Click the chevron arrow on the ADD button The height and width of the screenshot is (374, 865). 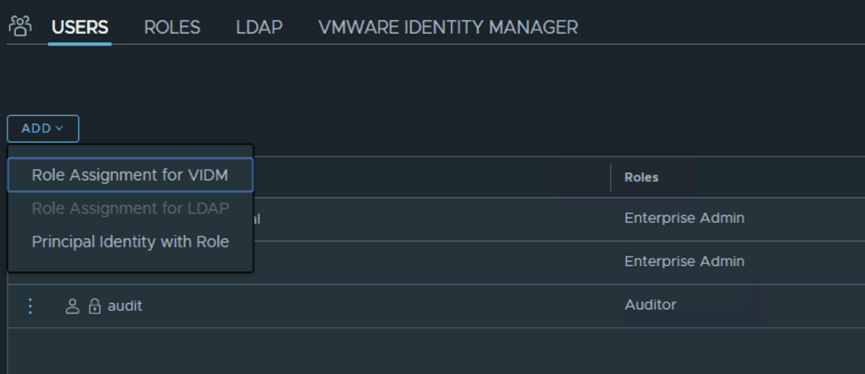click(x=59, y=128)
